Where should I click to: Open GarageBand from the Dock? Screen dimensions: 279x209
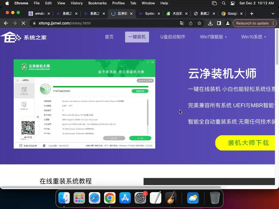(171, 198)
